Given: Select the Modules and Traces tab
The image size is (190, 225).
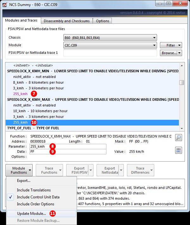Looking at the screenshot, I should [x=21, y=20].
